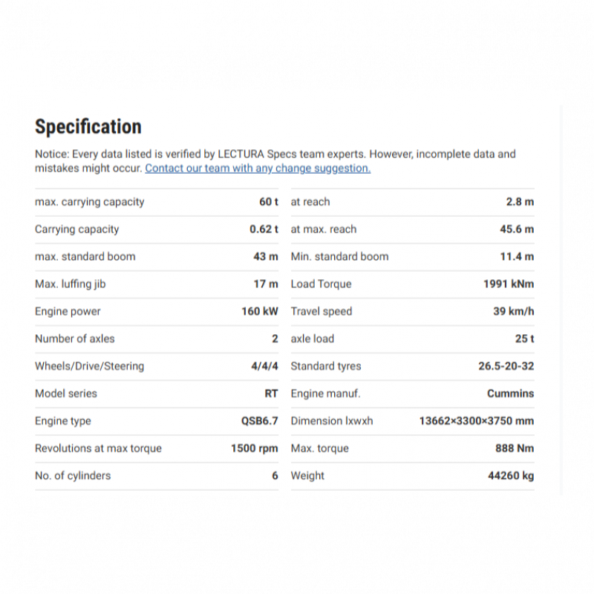Select the 11.4 m Min. standard boom value

tap(516, 257)
